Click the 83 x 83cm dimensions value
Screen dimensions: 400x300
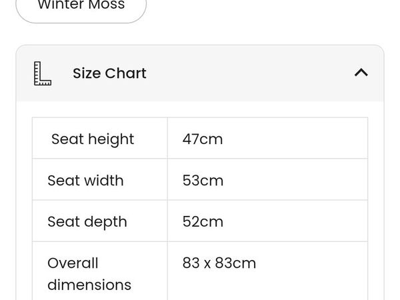click(219, 263)
